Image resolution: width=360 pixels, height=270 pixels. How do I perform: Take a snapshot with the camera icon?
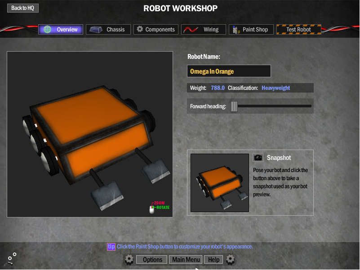258,158
